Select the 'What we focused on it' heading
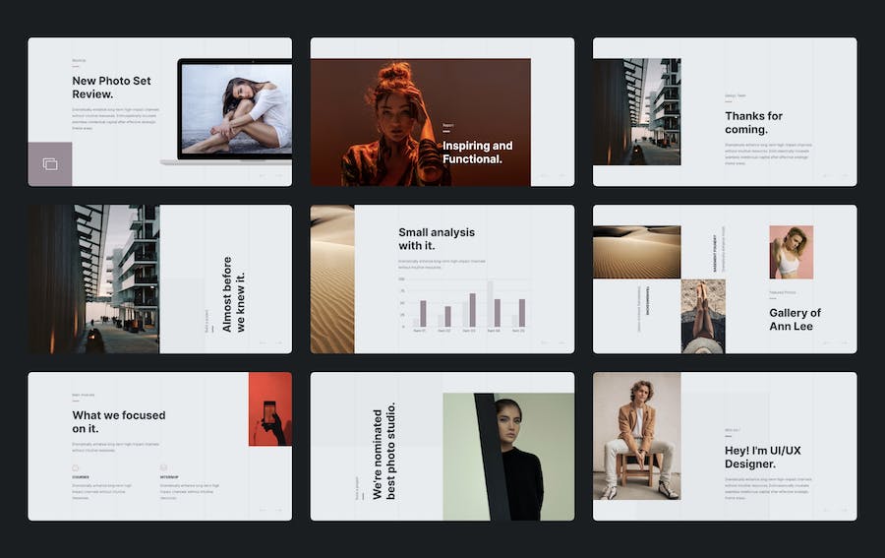The height and width of the screenshot is (558, 885). pos(118,422)
